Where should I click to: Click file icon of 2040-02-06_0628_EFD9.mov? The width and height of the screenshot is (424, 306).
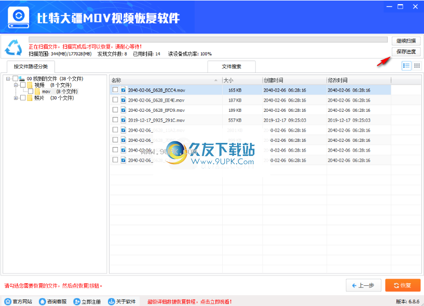pyautogui.click(x=124, y=110)
